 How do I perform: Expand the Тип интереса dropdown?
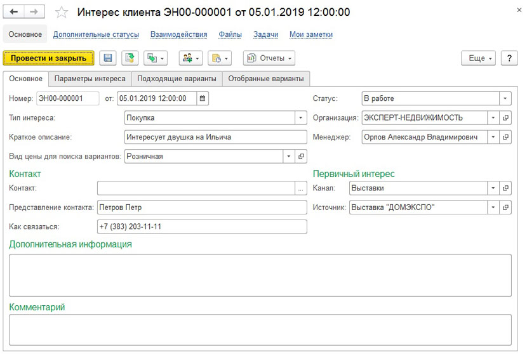tap(301, 118)
